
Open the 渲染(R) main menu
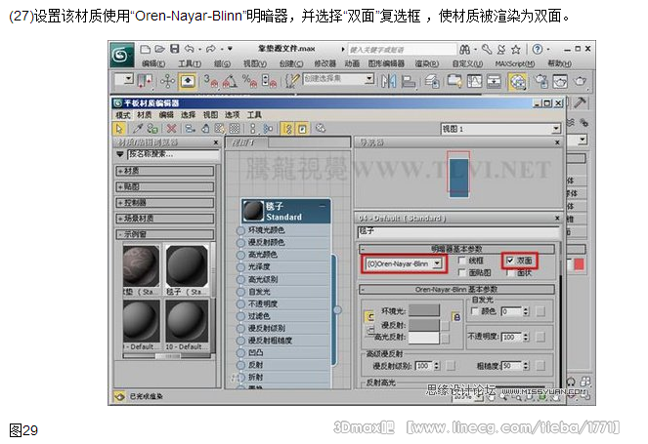pos(426,63)
